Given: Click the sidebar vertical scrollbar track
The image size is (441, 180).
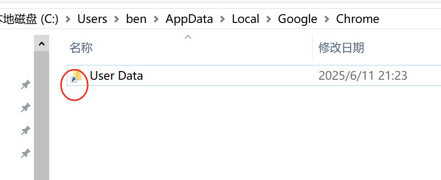Looking at the screenshot, I should (41, 116).
